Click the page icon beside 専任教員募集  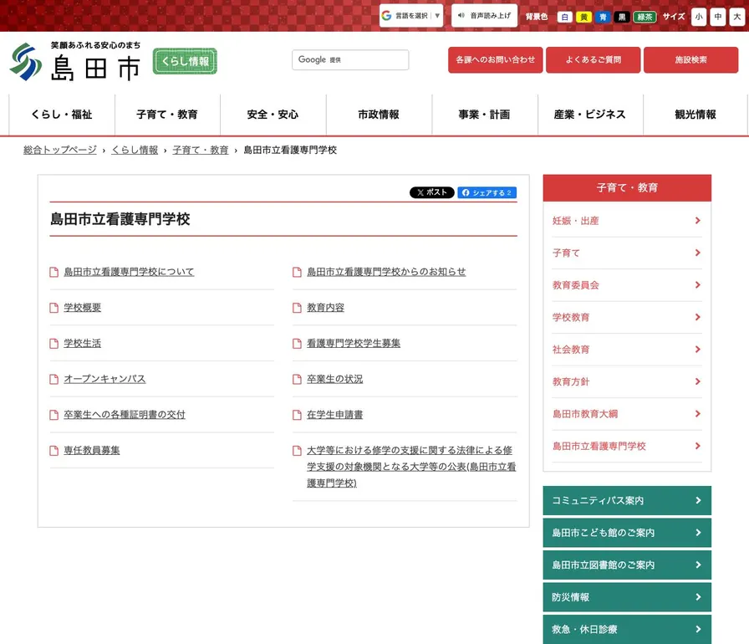54,451
